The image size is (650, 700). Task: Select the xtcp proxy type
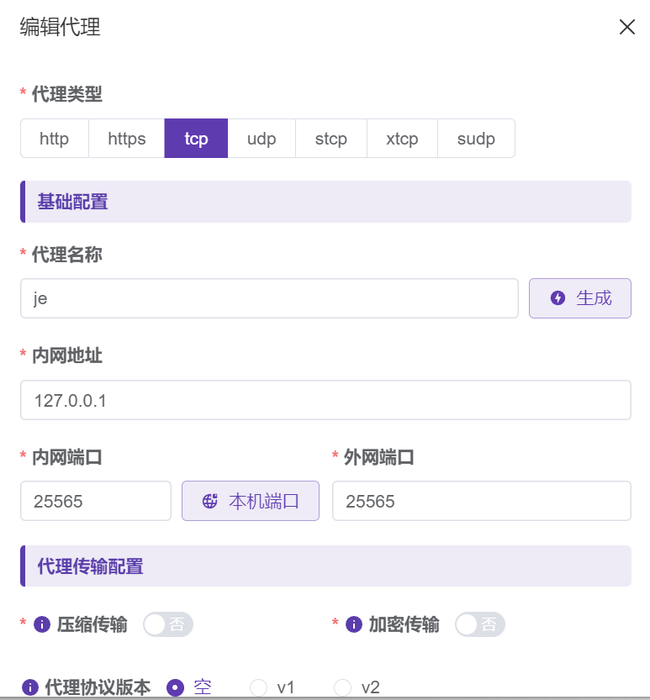pos(402,139)
